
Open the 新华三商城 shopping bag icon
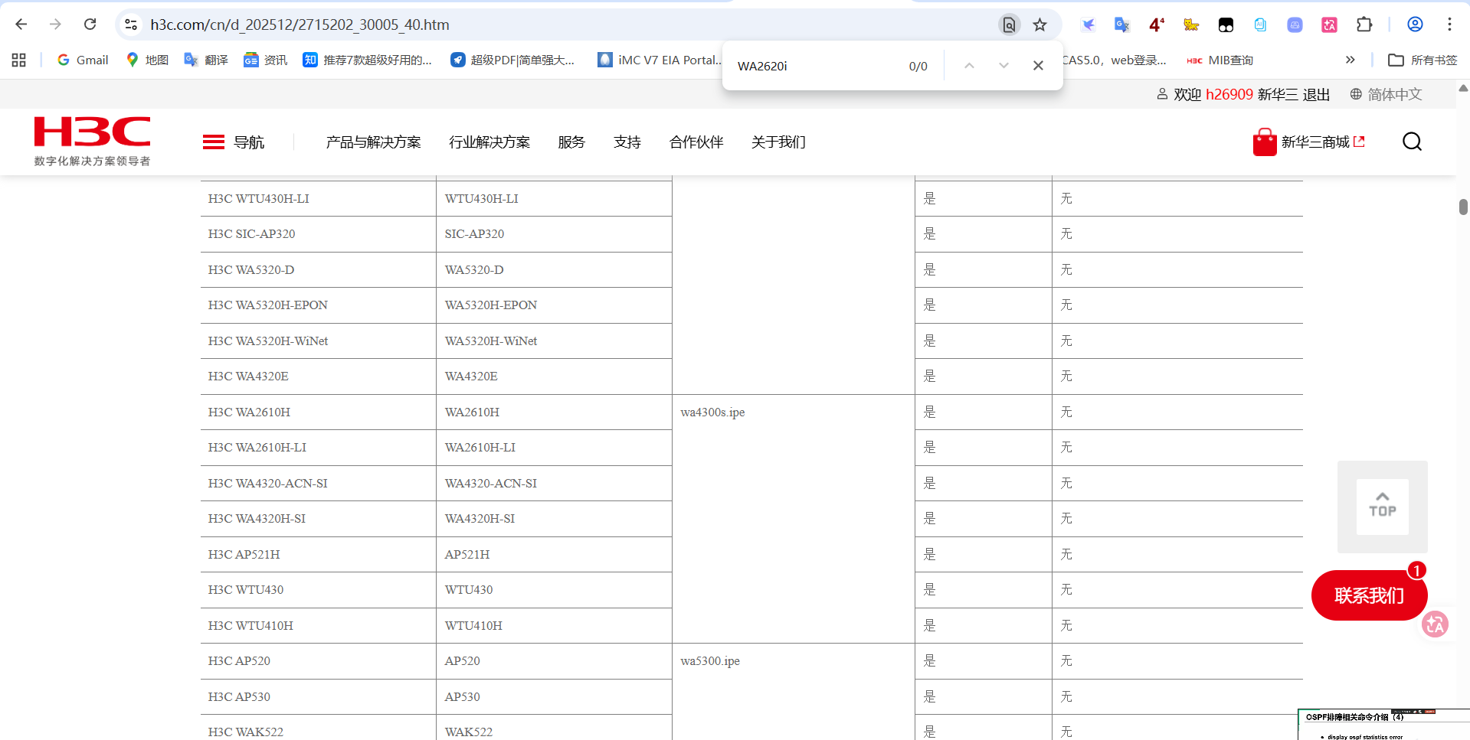pos(1264,142)
